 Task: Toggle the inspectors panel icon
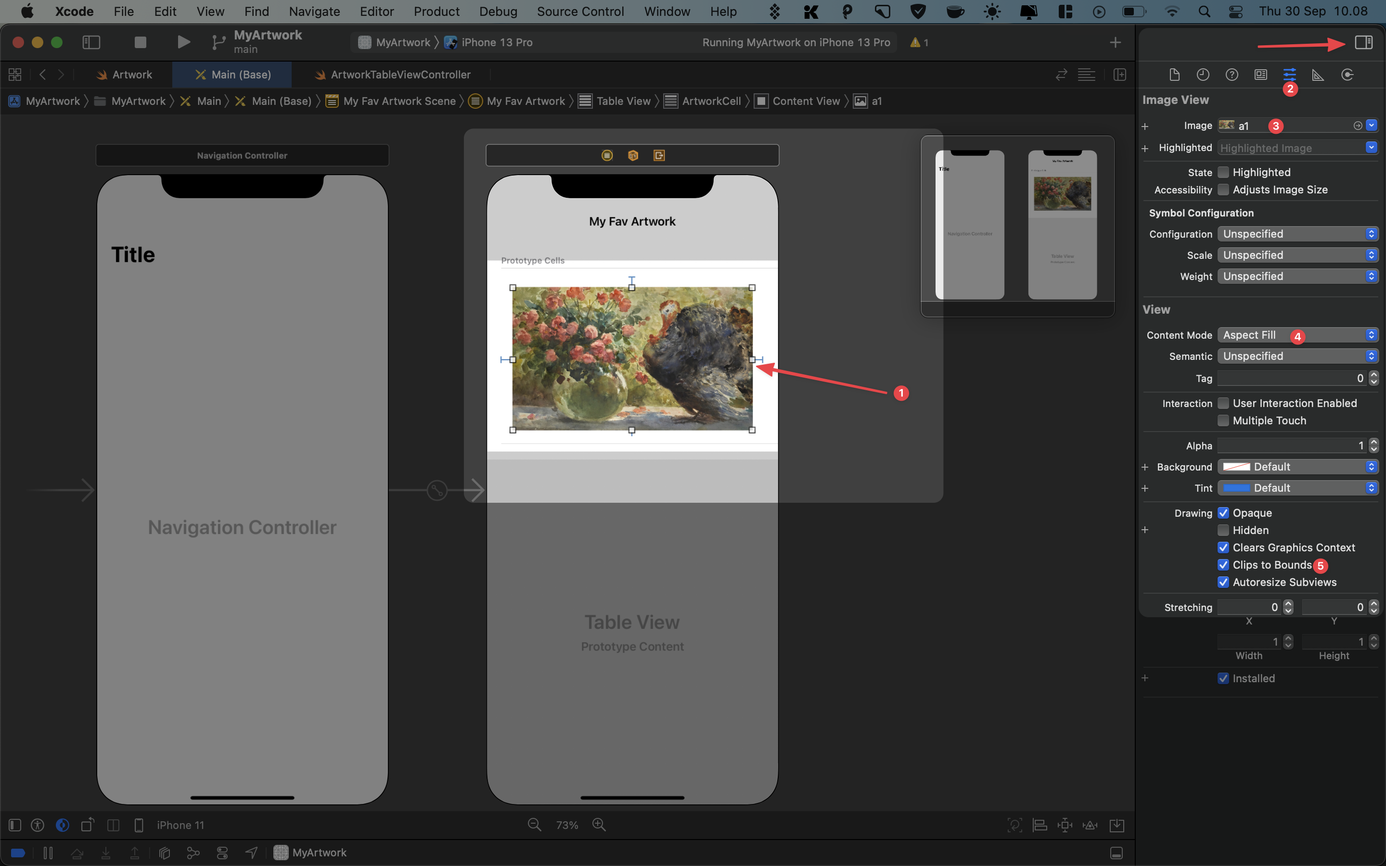[x=1364, y=42]
